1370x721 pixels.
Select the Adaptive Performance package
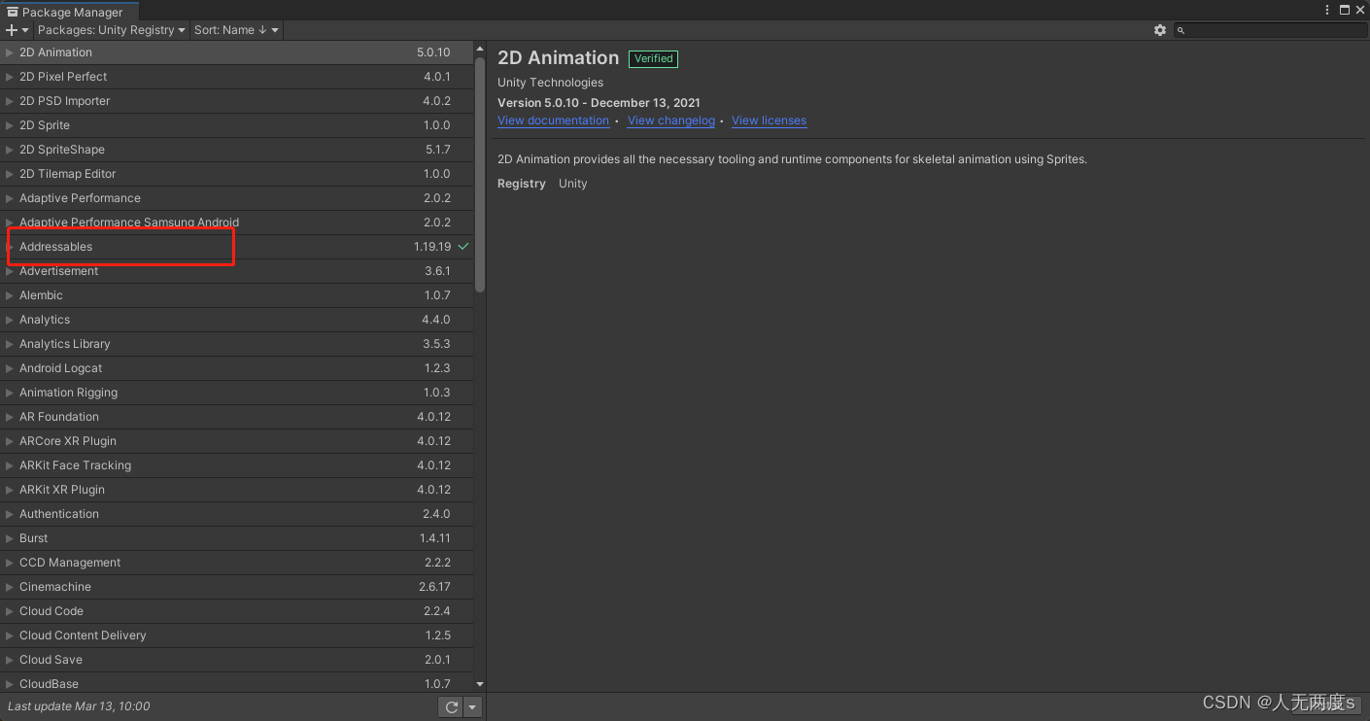(237, 198)
